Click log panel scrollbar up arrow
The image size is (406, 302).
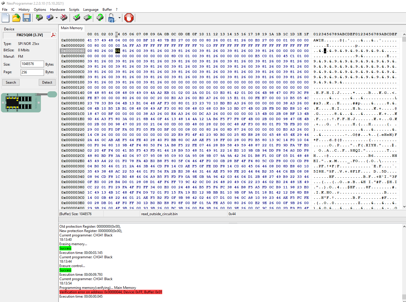[x=404, y=226]
